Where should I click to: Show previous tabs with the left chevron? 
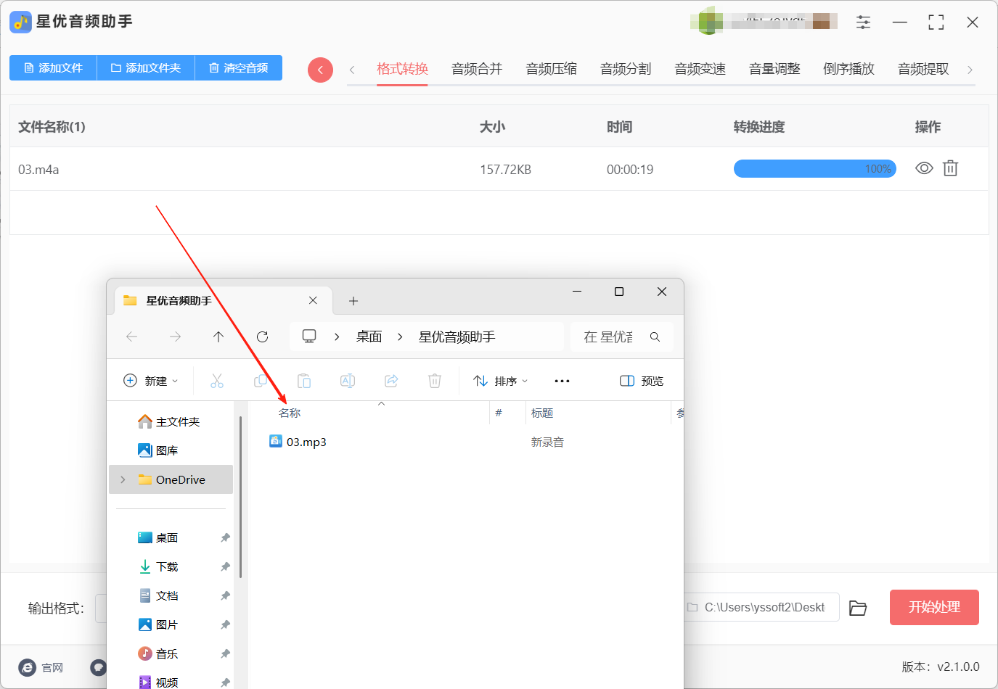pos(352,70)
